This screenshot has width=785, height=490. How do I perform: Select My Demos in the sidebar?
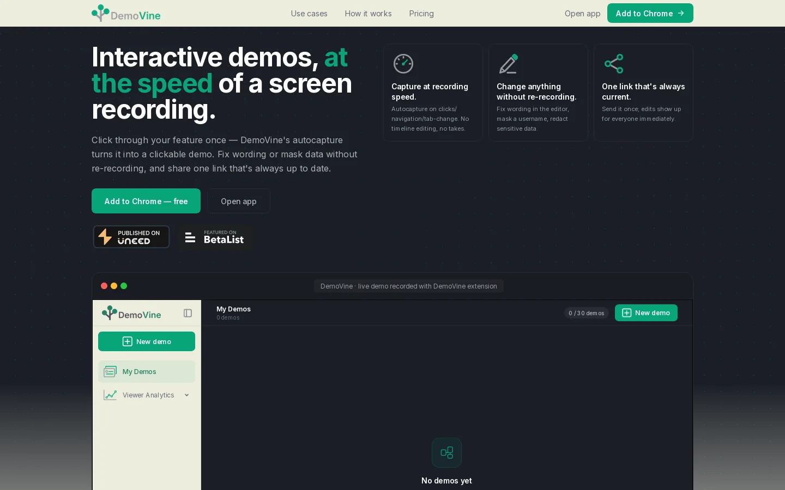pos(147,371)
